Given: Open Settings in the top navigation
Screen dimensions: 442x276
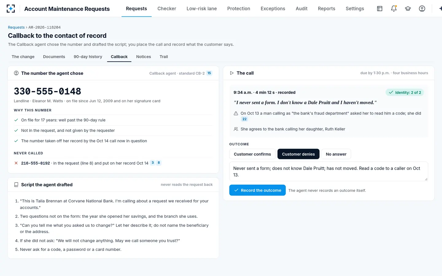Looking at the screenshot, I should 355,9.
